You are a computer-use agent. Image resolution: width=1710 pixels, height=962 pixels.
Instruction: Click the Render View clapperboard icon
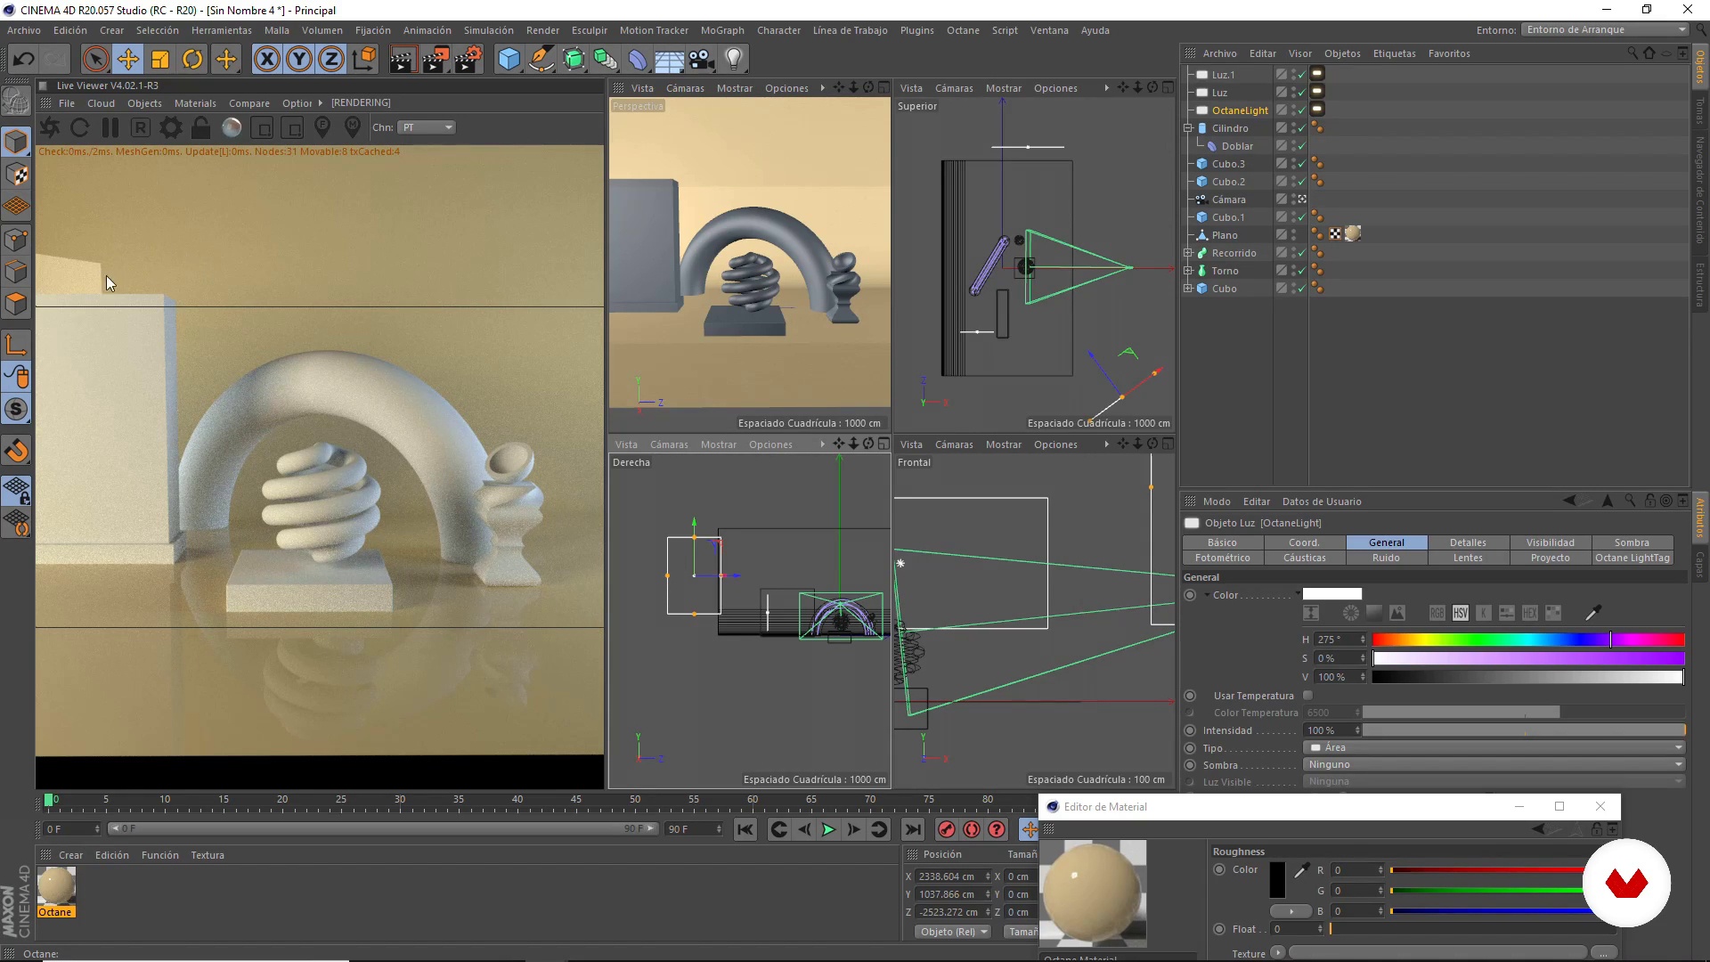(403, 60)
